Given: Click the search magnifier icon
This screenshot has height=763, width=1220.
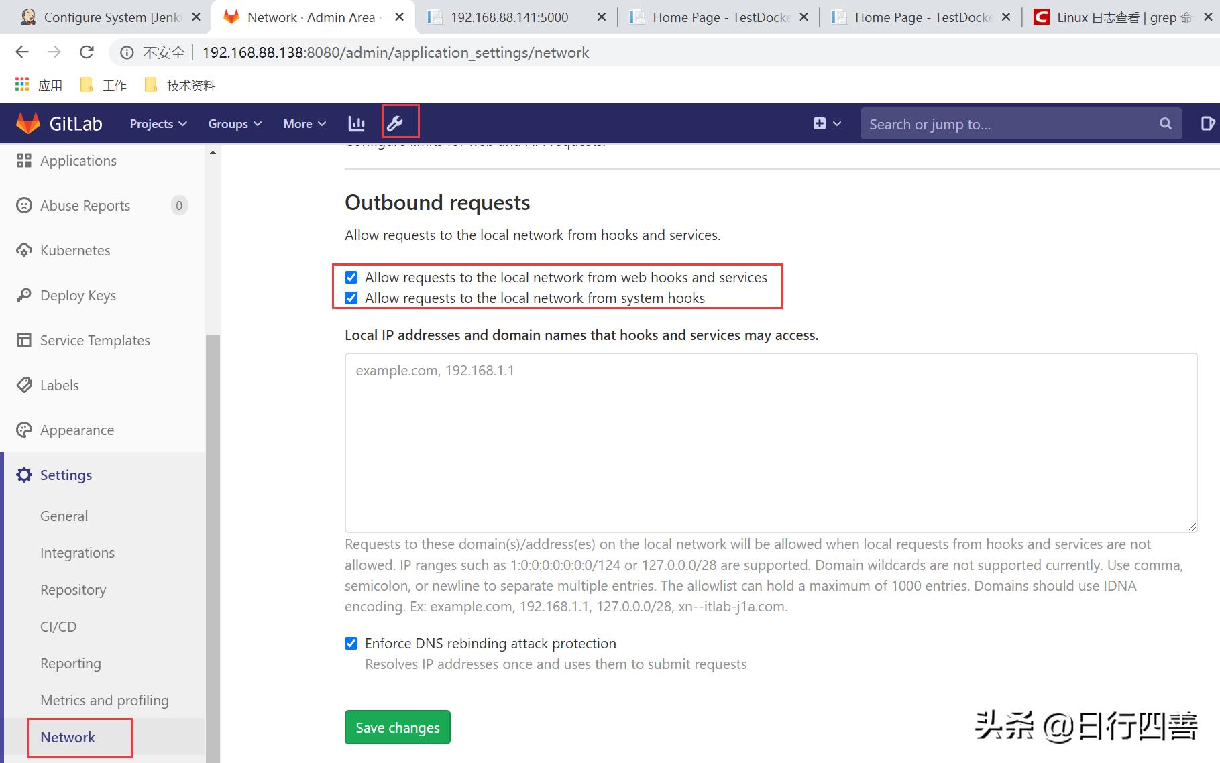Looking at the screenshot, I should tap(1166, 123).
